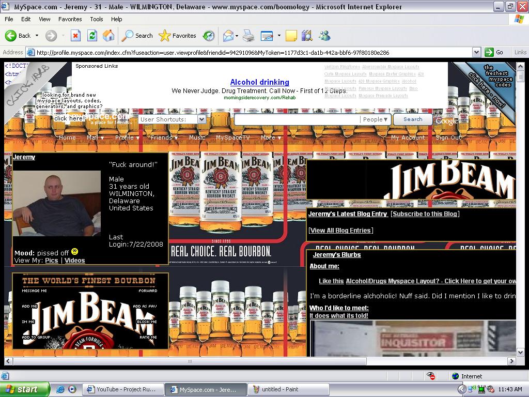Stop page loading with red X icon
This screenshot has height=397, width=529.
75,36
